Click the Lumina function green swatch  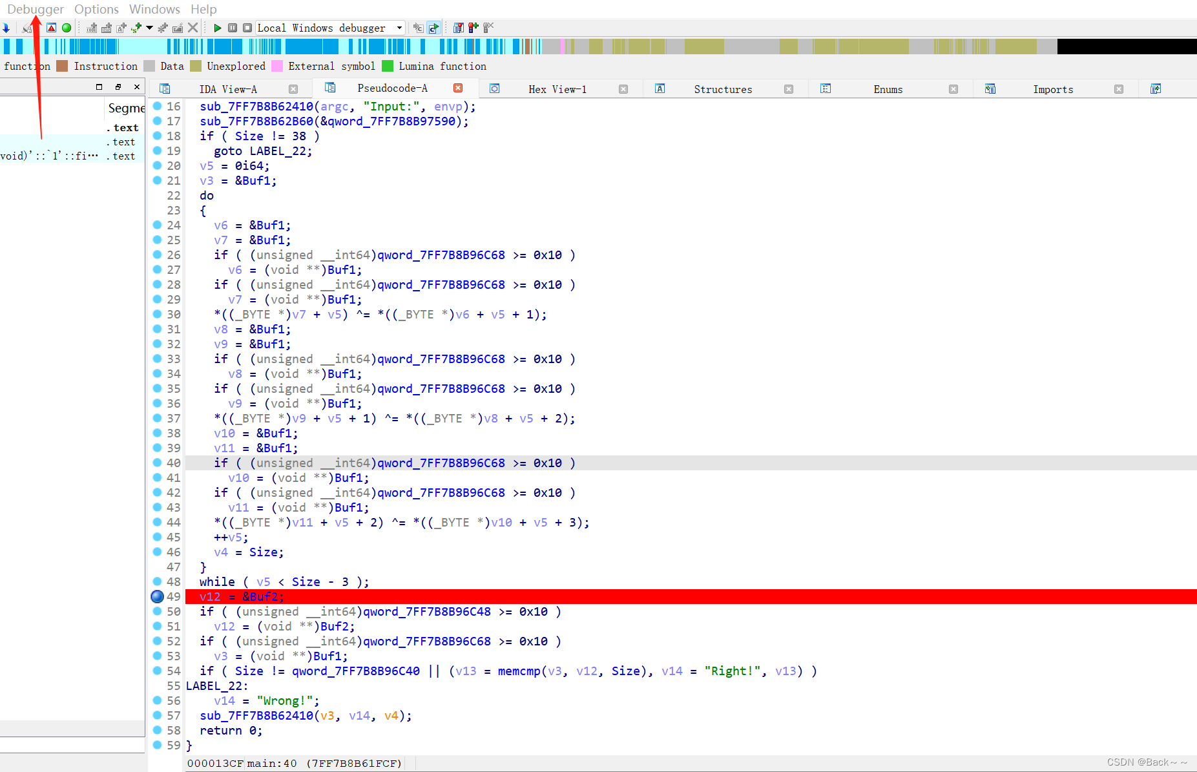pos(388,66)
